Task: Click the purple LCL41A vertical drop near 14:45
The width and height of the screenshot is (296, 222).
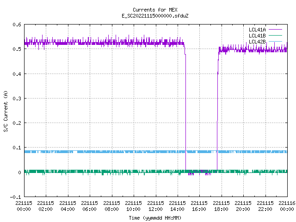Action: (185, 111)
